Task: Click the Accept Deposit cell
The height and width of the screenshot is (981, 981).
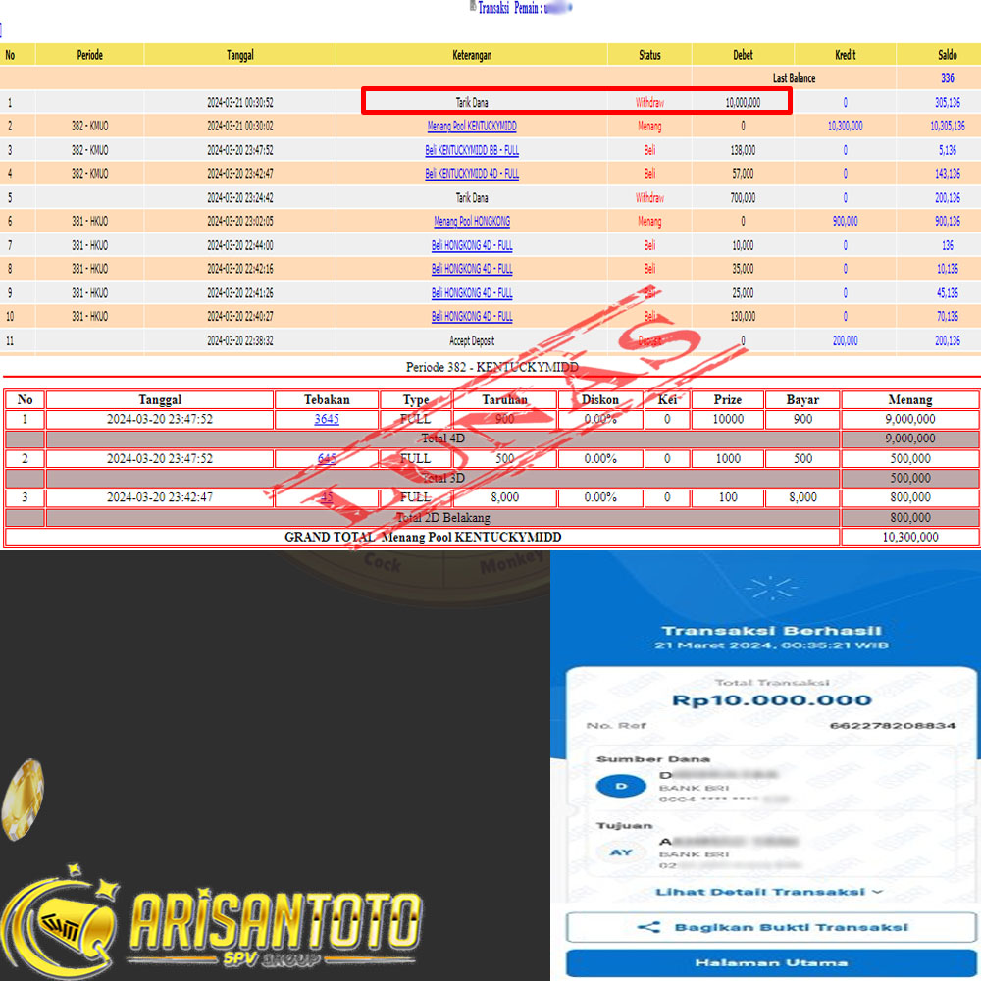Action: coord(472,341)
